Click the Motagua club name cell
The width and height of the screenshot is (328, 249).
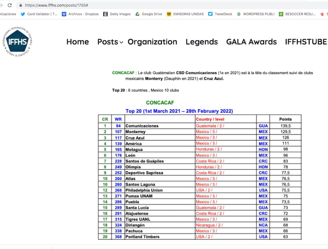160,150
